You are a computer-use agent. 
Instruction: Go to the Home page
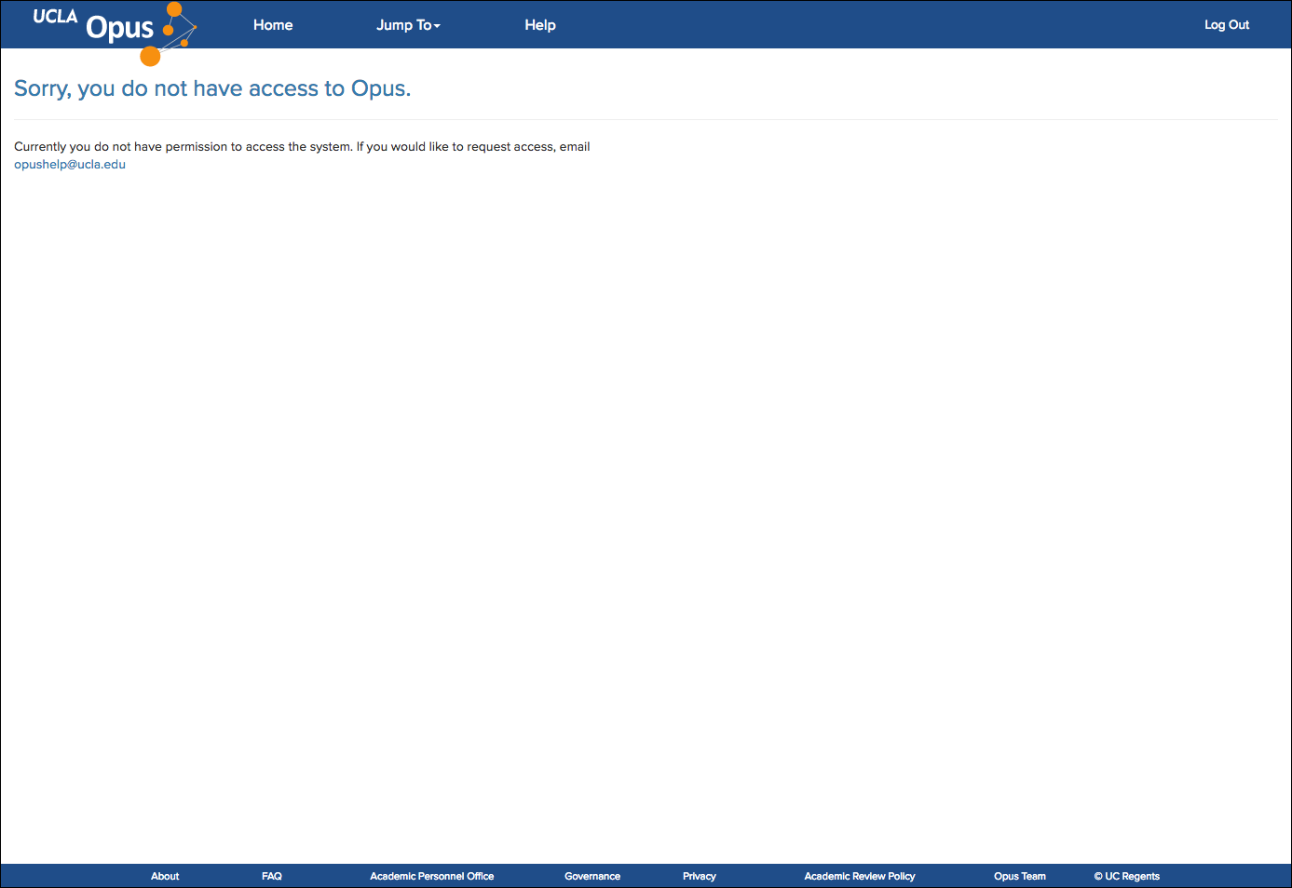click(x=273, y=25)
